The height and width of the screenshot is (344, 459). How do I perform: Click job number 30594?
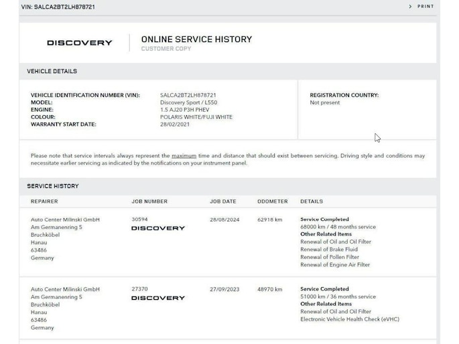coord(139,220)
